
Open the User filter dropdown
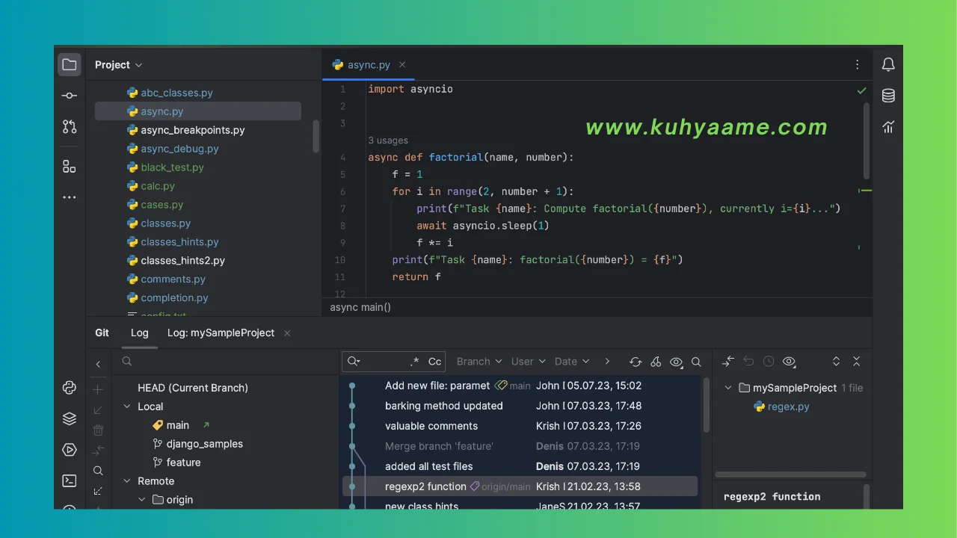point(529,362)
